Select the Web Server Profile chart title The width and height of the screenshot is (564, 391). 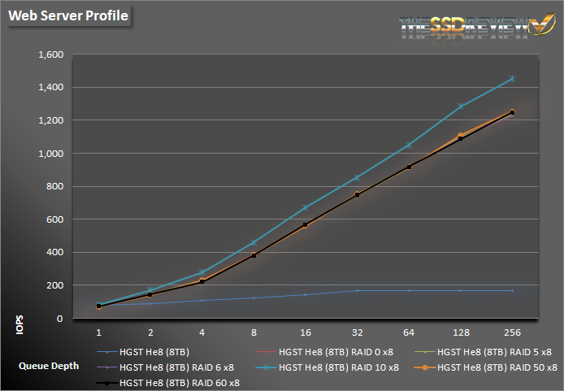coord(69,15)
